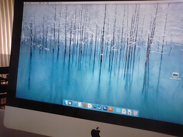Click the white document icon after Safari

80,104
